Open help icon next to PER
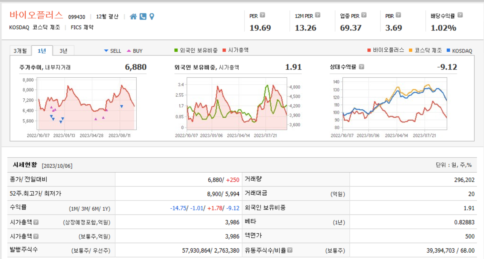Viewport: 484px width, 259px height. point(262,15)
